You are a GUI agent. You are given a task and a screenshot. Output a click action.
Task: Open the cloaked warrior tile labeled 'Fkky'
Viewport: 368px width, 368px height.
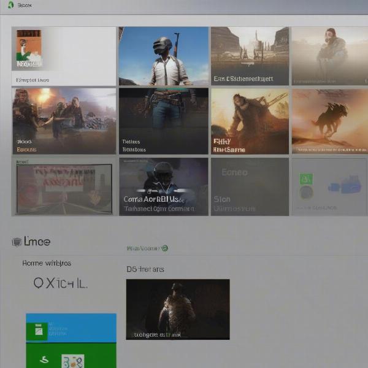click(x=250, y=121)
